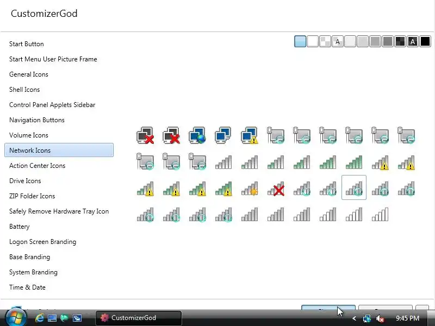
Task: Select the two blue monitors icon without overlay
Action: (223, 135)
